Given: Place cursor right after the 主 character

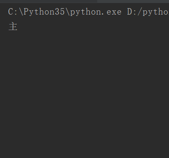Looking at the screenshot, I should click(x=18, y=27).
